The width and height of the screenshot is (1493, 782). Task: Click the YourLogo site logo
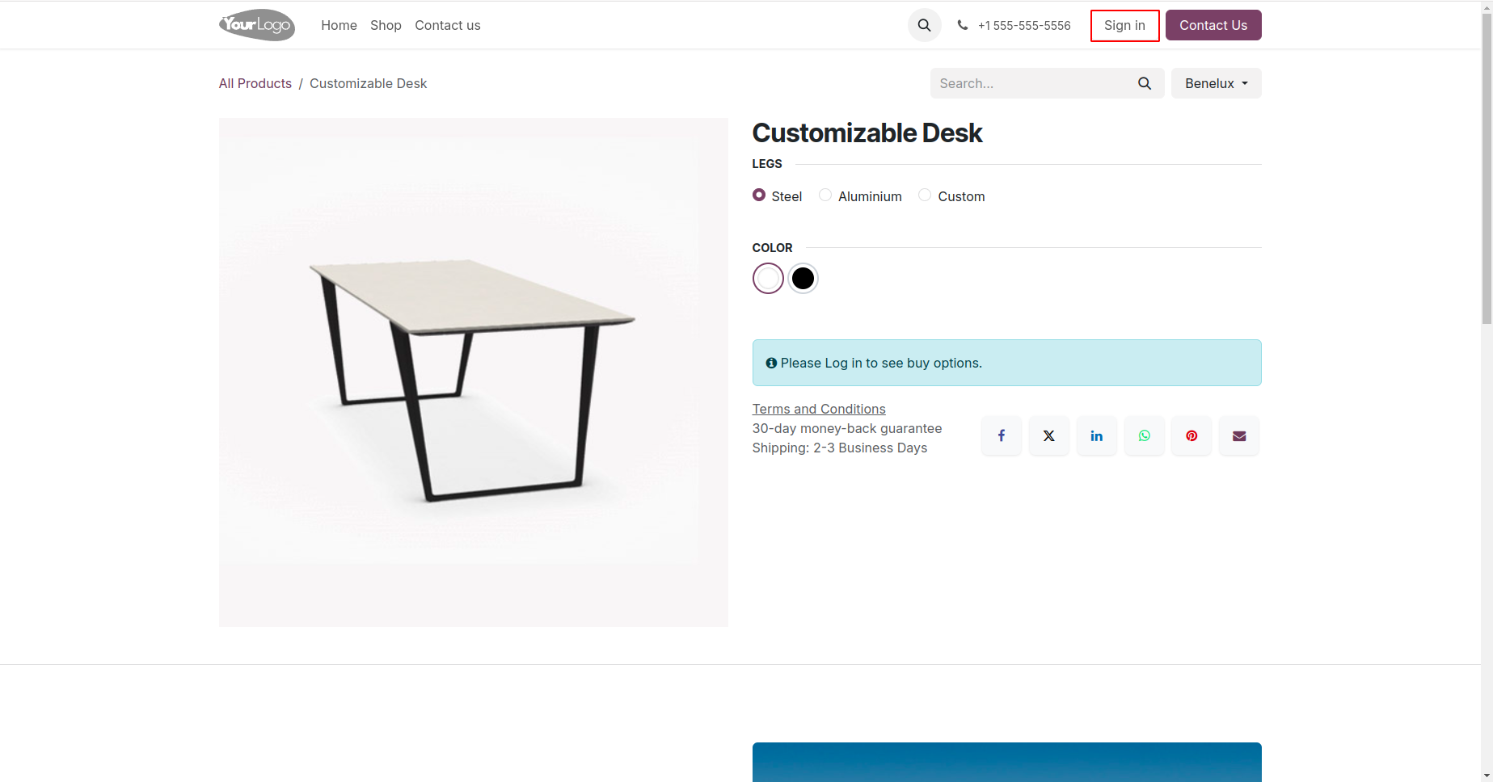(x=257, y=25)
